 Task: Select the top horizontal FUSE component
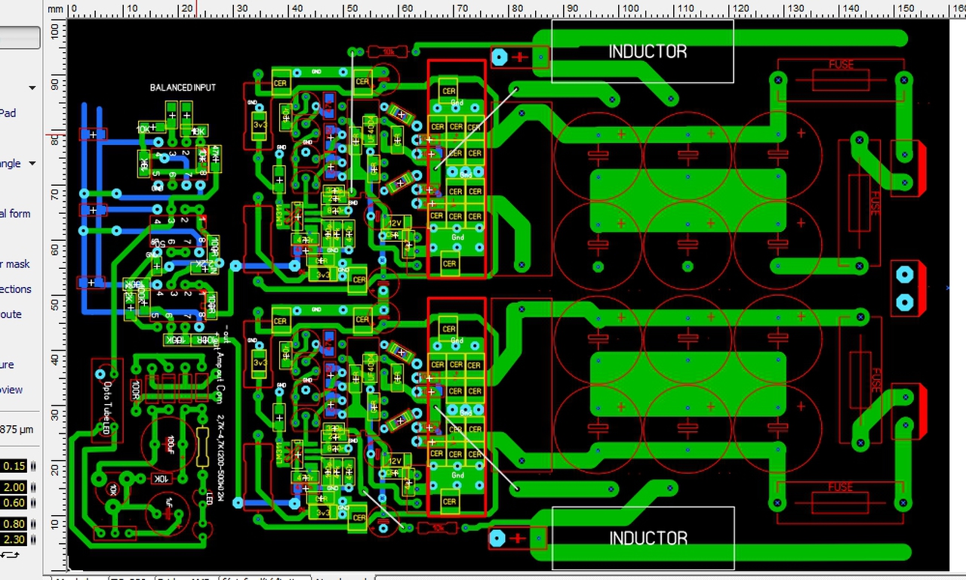[x=841, y=79]
